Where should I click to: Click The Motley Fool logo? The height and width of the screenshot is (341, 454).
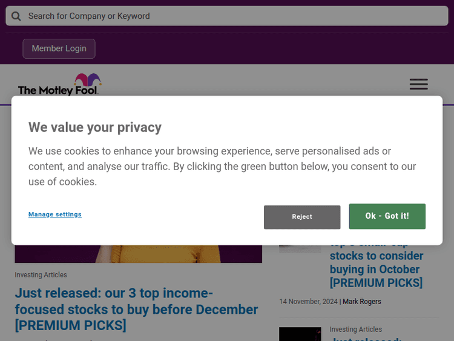point(59,85)
